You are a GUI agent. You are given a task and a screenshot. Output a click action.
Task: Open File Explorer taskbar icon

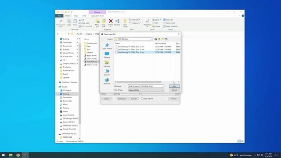point(11,155)
